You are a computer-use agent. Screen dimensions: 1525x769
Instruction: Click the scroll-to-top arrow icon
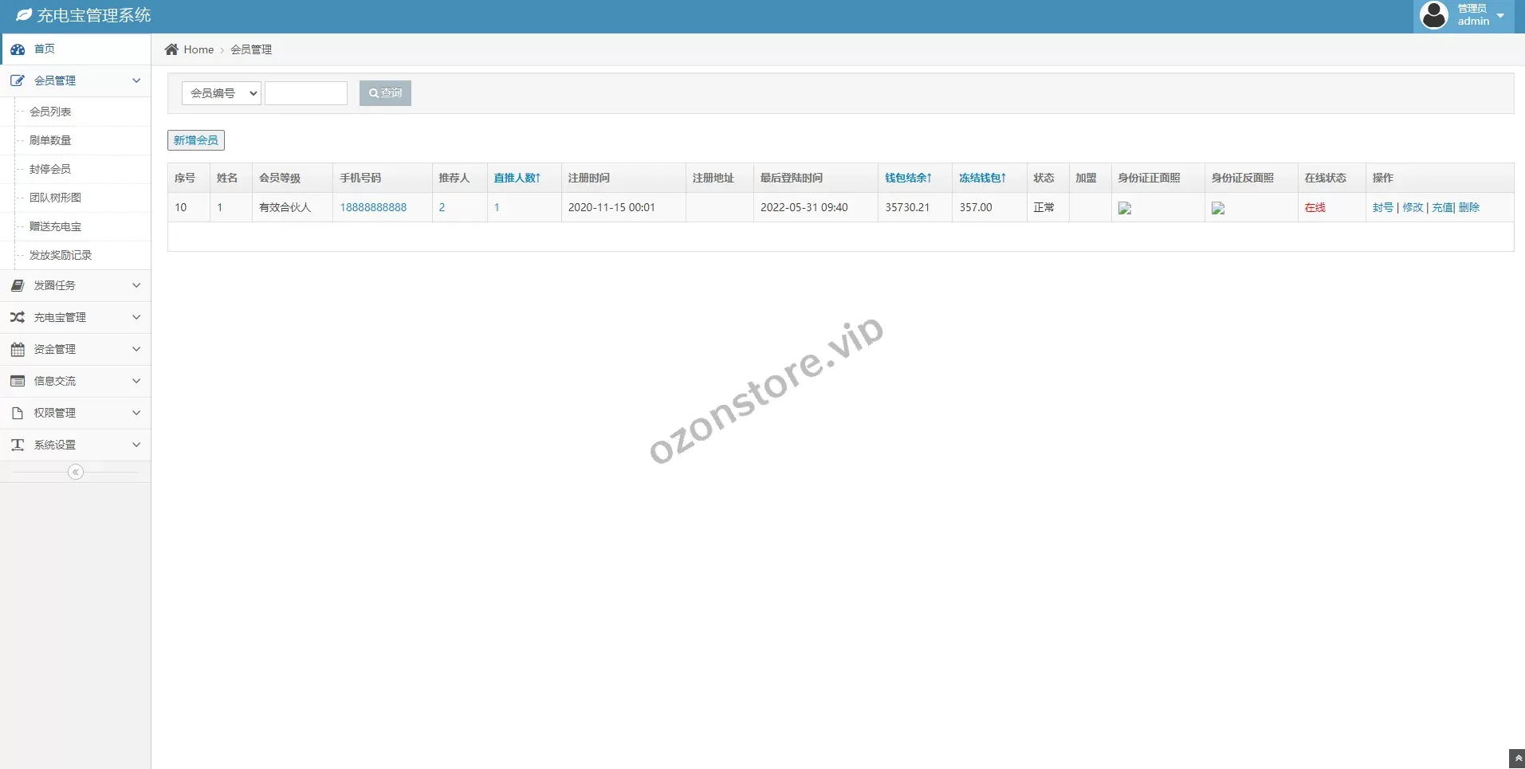[x=1517, y=759]
